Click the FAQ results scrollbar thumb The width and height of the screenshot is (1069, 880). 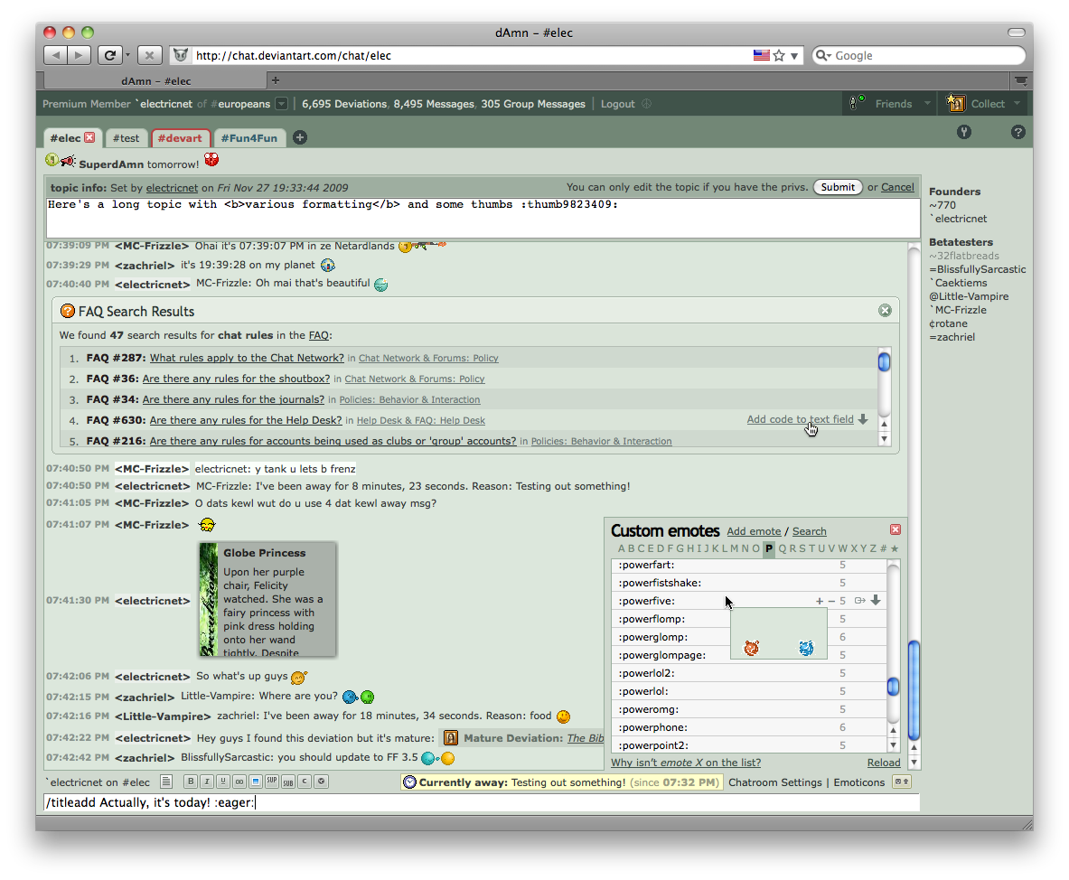[885, 362]
